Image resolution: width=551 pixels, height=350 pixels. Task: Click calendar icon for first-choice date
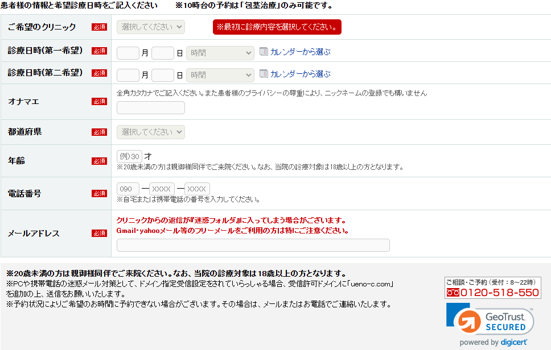coord(263,52)
